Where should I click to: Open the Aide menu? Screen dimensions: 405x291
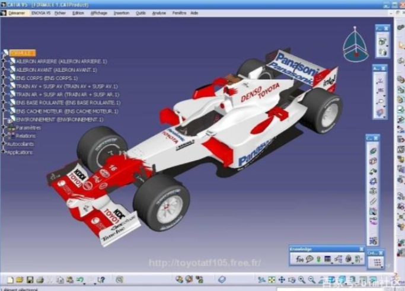pyautogui.click(x=194, y=13)
